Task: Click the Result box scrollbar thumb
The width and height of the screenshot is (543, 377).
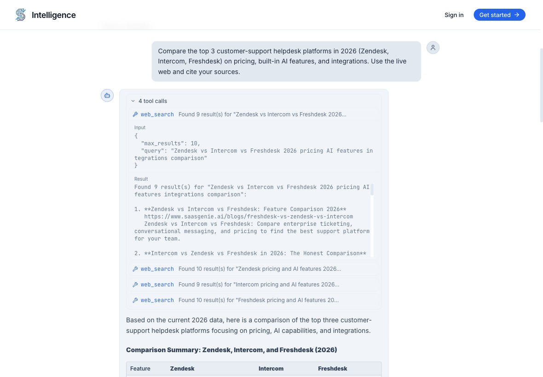Action: 372,189
